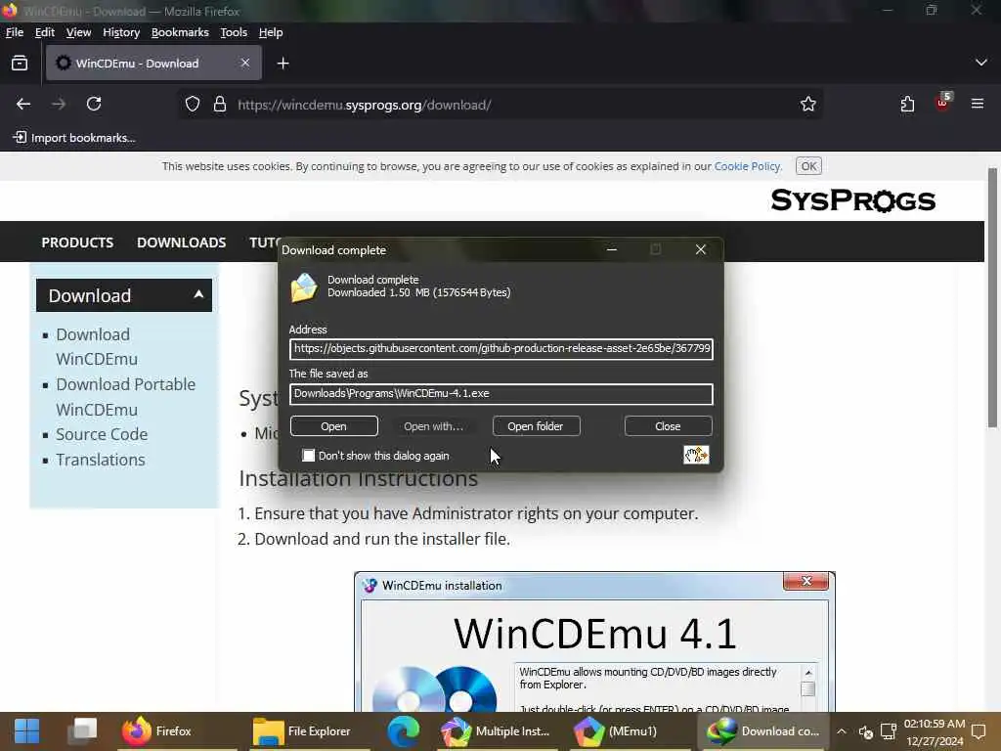Expand the list all tabs chevron
This screenshot has height=751, width=1001.
(981, 63)
